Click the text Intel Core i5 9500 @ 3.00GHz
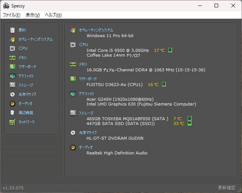Viewport: 242px width, 193px height. (x=118, y=50)
